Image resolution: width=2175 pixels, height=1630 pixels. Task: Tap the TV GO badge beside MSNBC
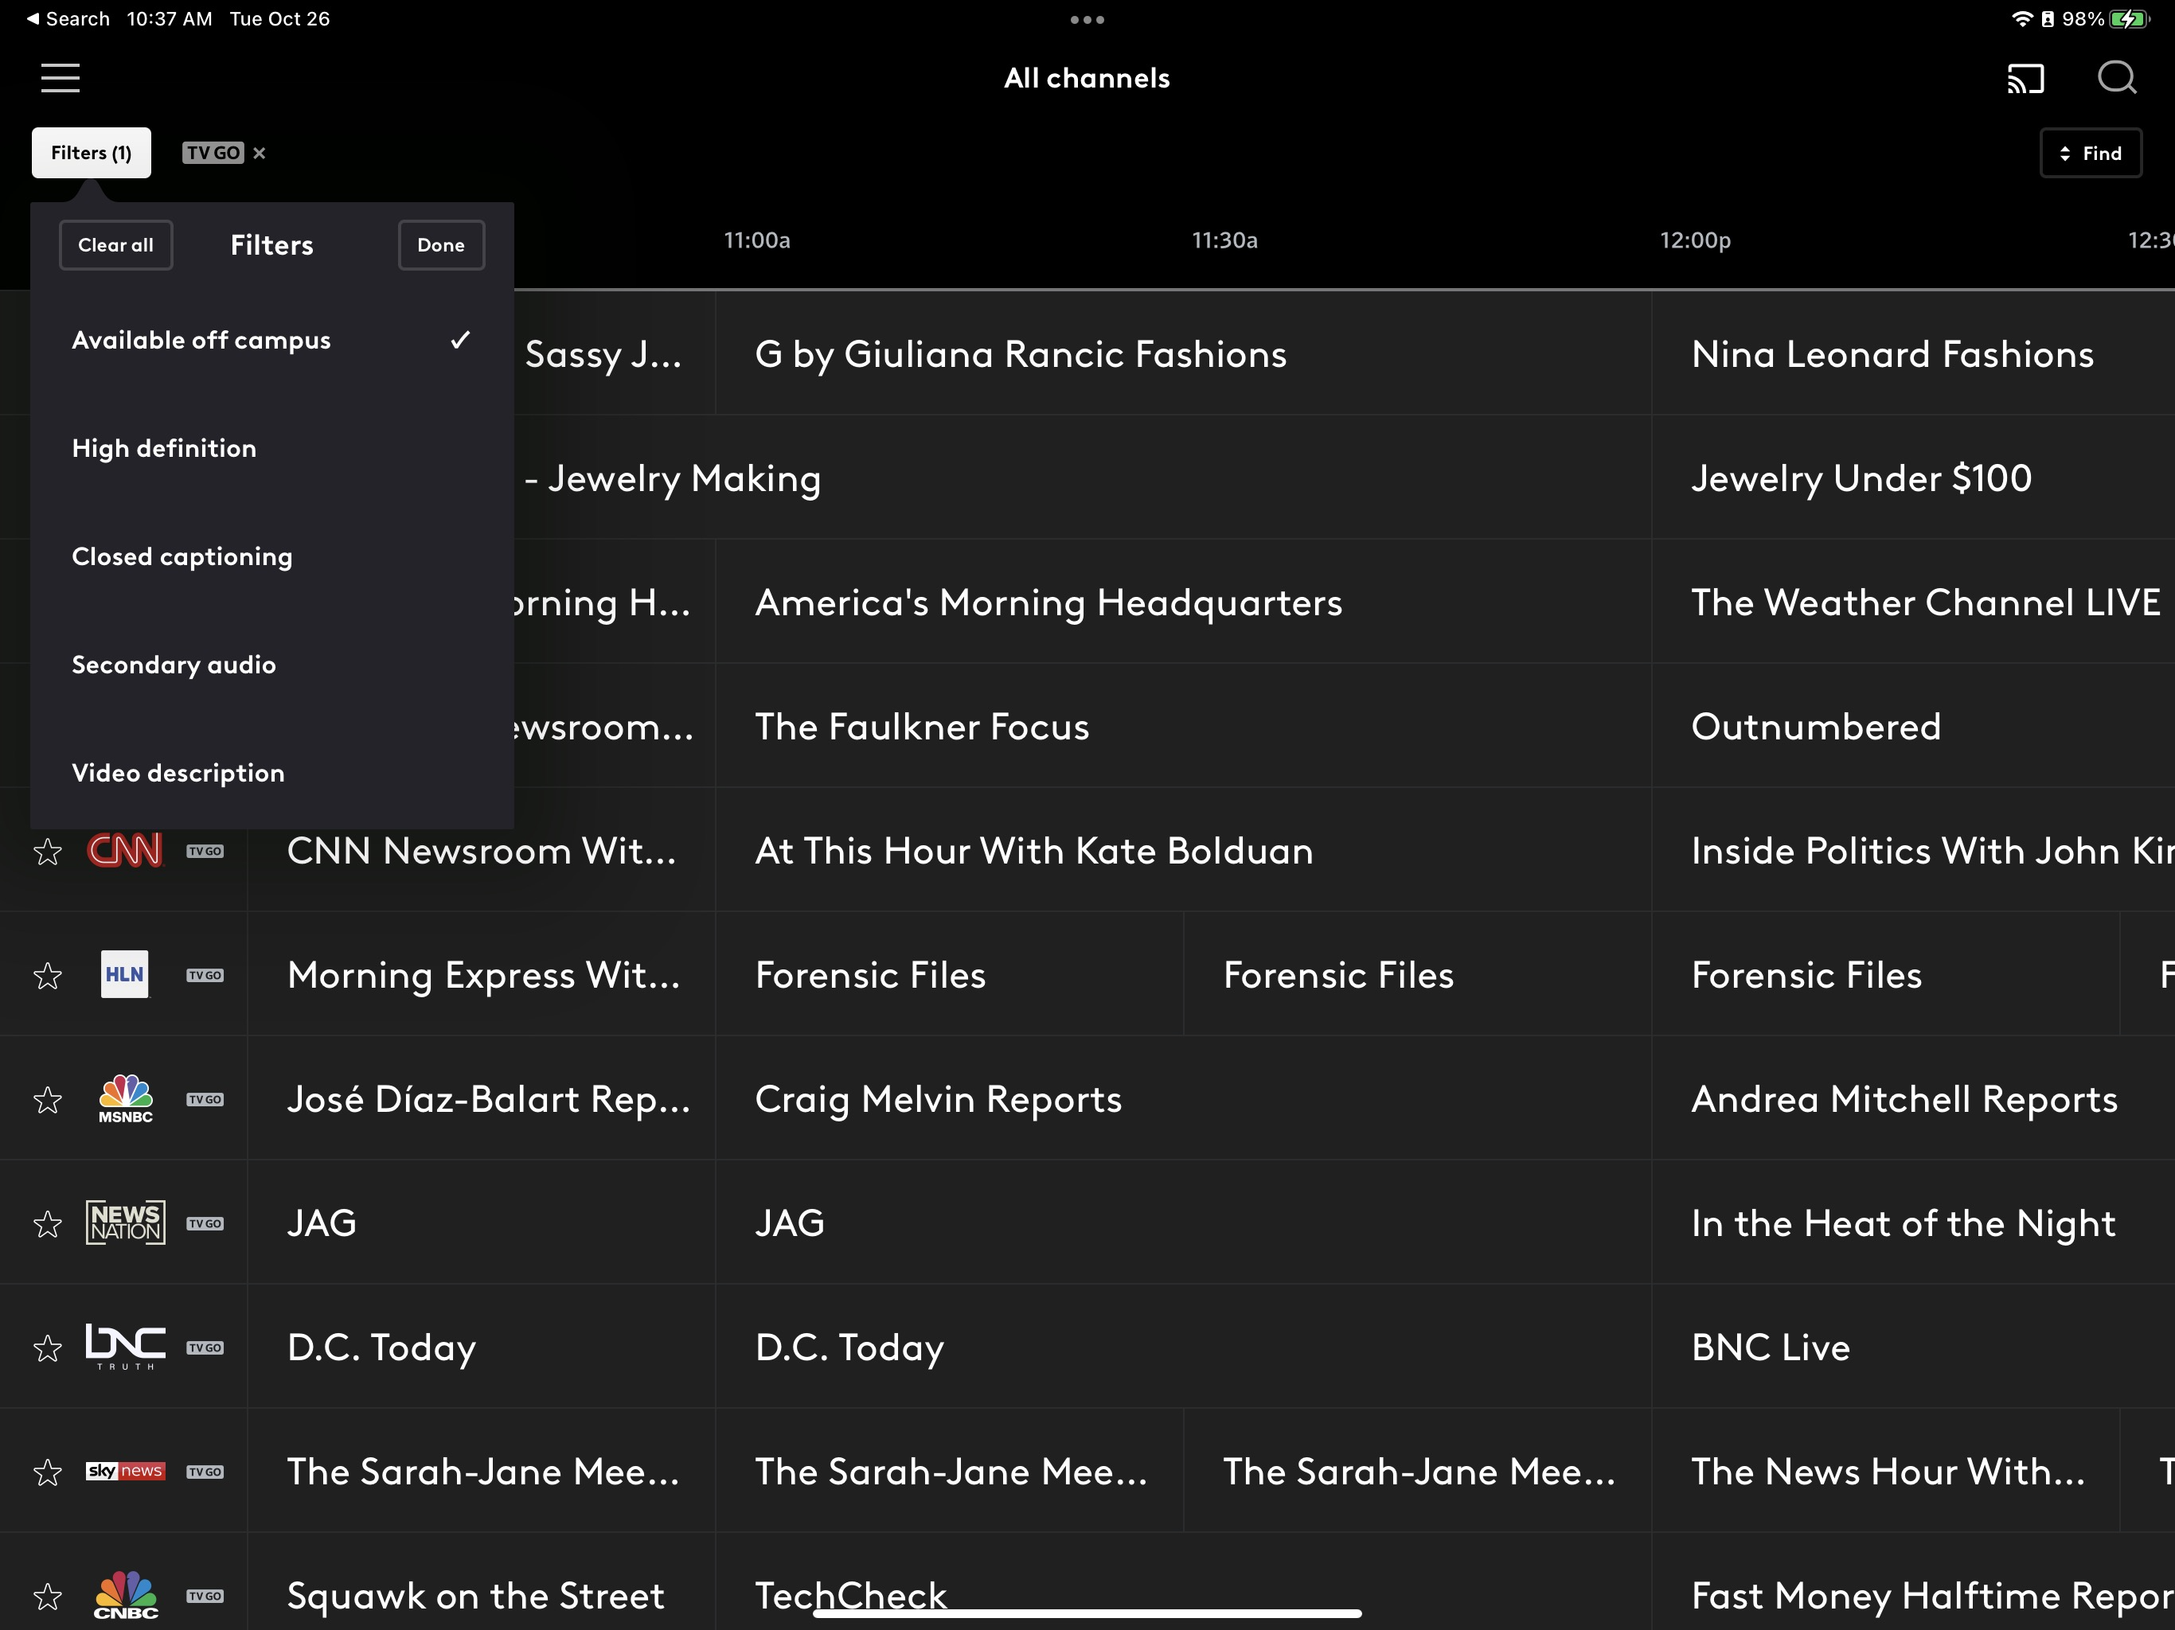(x=205, y=1099)
